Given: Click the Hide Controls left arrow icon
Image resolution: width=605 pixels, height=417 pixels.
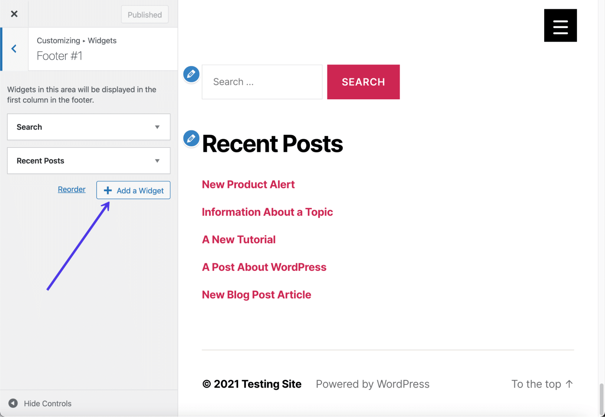Looking at the screenshot, I should [12, 403].
